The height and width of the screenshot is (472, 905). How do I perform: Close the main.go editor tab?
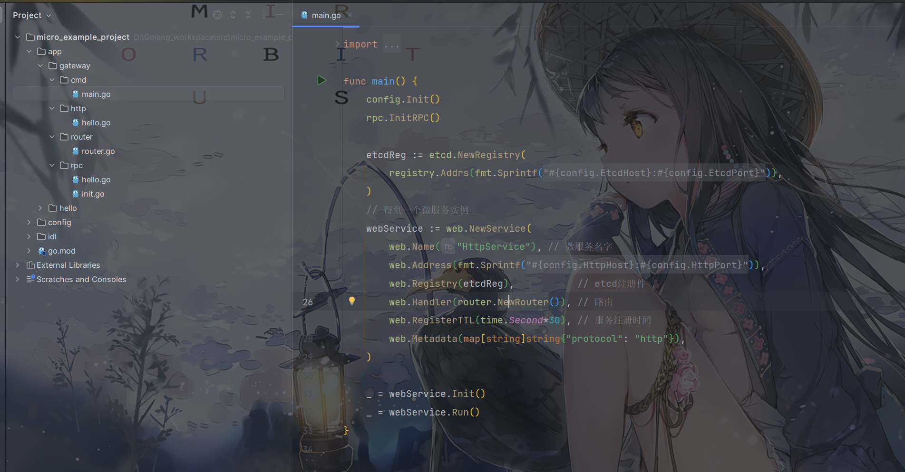[x=350, y=15]
